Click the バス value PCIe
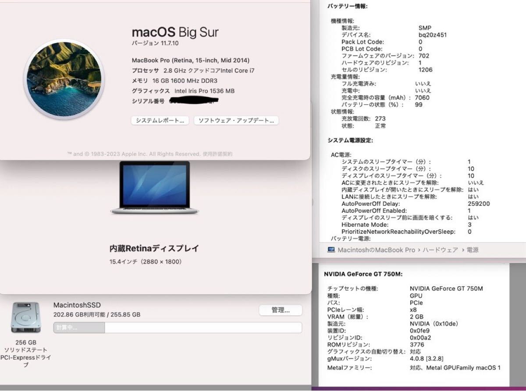The height and width of the screenshot is (391, 526). [416, 303]
